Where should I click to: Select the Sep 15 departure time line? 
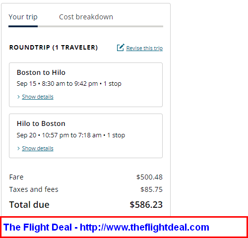69,84
